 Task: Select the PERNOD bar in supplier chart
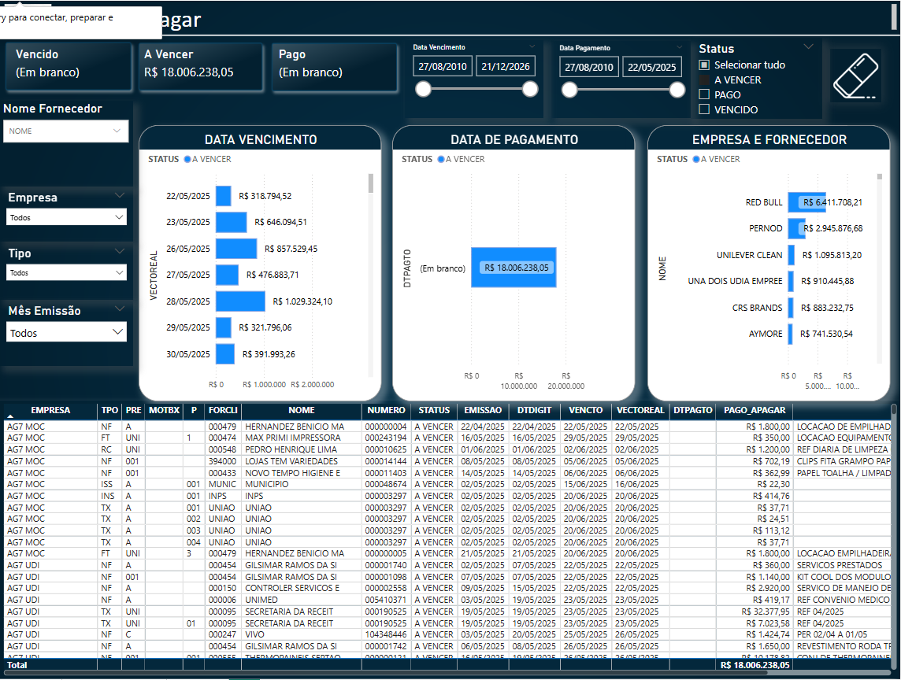796,228
